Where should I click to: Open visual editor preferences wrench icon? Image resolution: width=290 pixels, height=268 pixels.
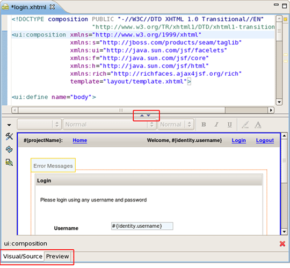(9, 136)
